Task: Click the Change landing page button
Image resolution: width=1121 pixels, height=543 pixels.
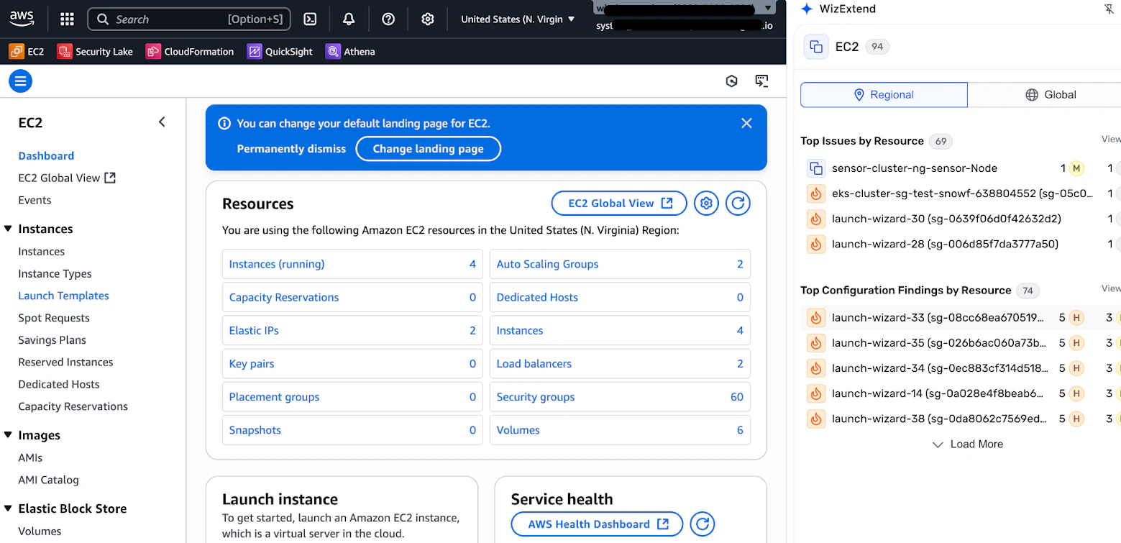Action: click(428, 149)
